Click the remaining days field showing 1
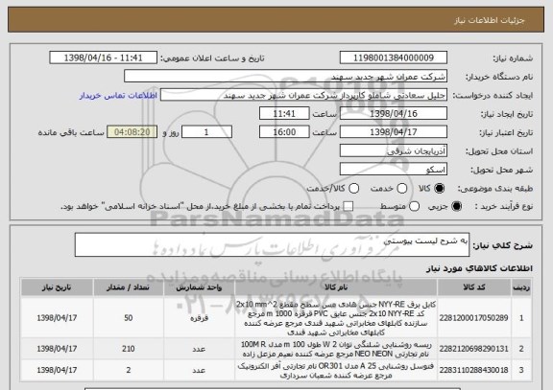 (206, 132)
